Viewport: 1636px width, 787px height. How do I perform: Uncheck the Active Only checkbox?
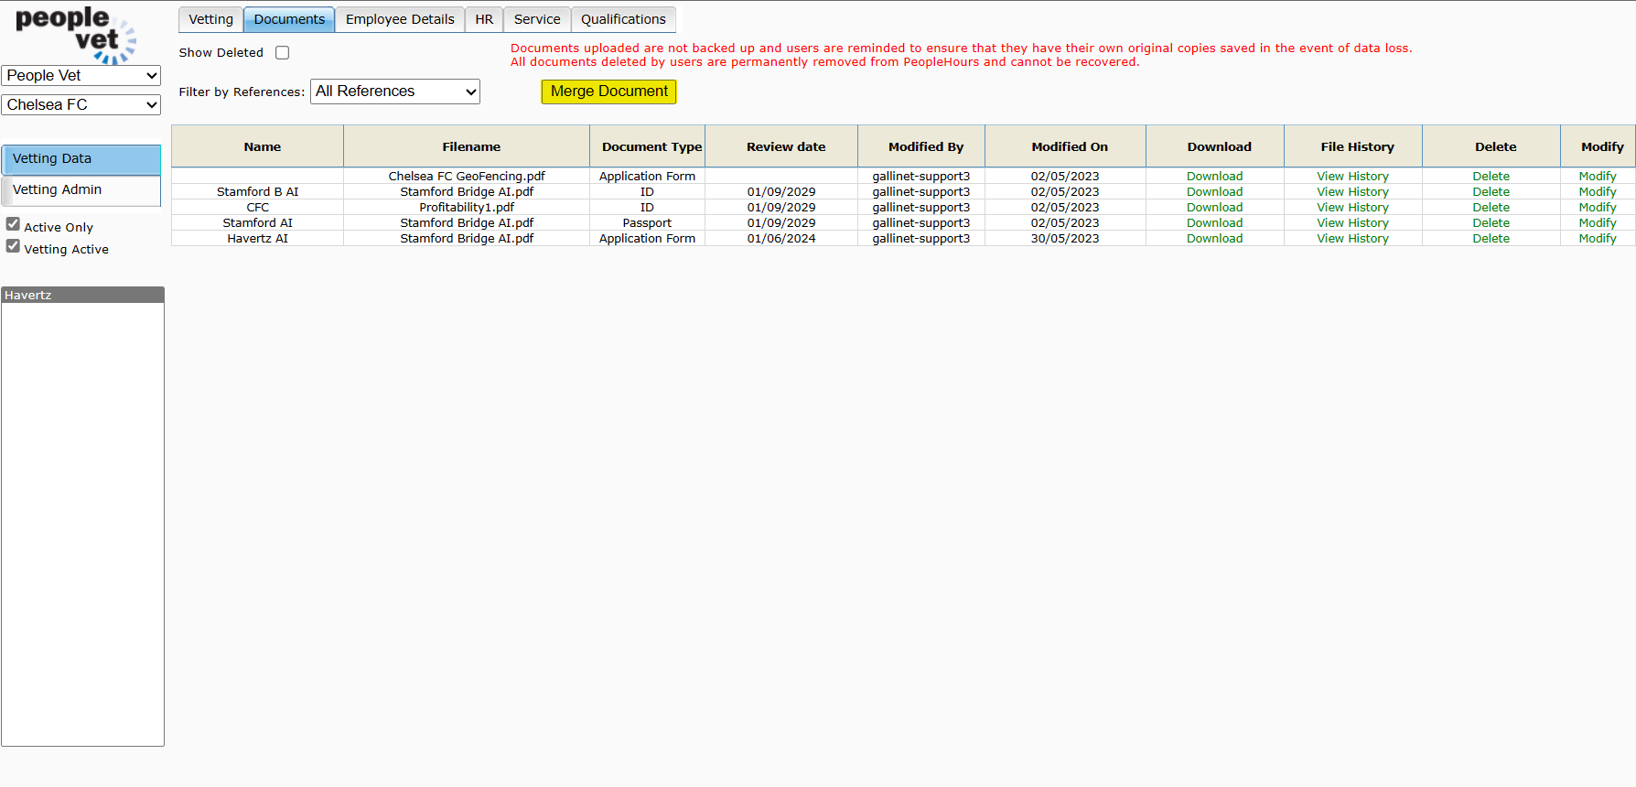pyautogui.click(x=13, y=224)
